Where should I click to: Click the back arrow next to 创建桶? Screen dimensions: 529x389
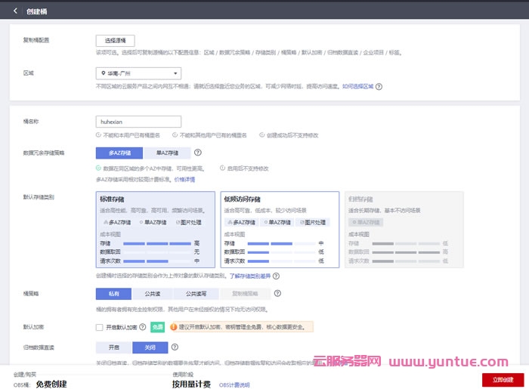(x=16, y=11)
